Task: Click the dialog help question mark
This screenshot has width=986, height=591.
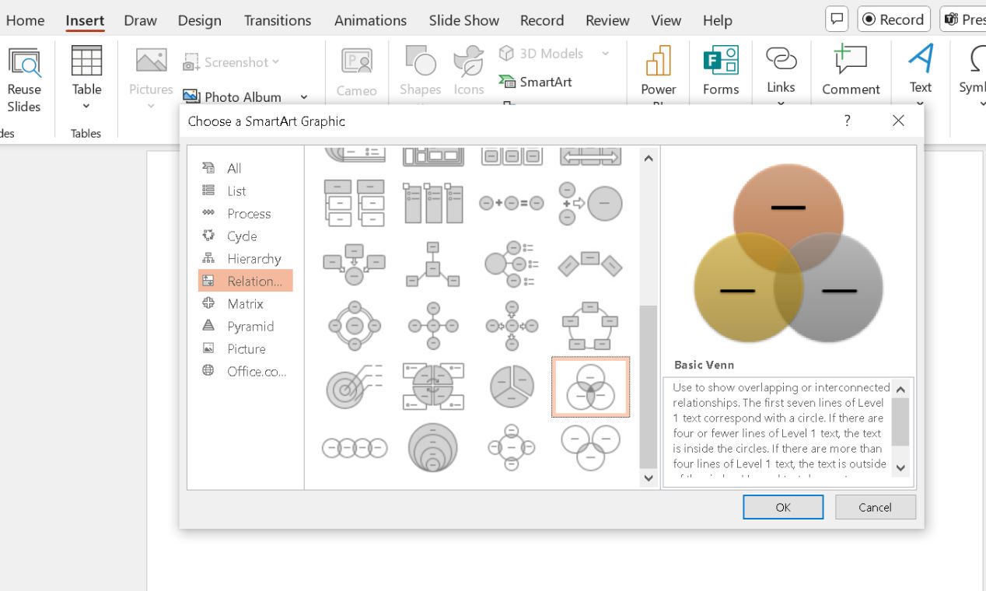Action: [x=847, y=121]
